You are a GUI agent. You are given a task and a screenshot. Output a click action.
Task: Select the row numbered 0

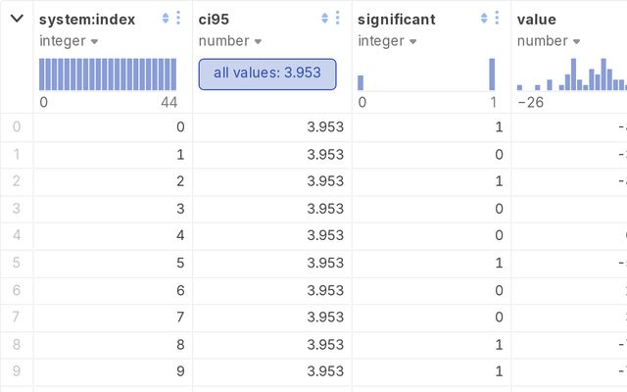(16, 126)
